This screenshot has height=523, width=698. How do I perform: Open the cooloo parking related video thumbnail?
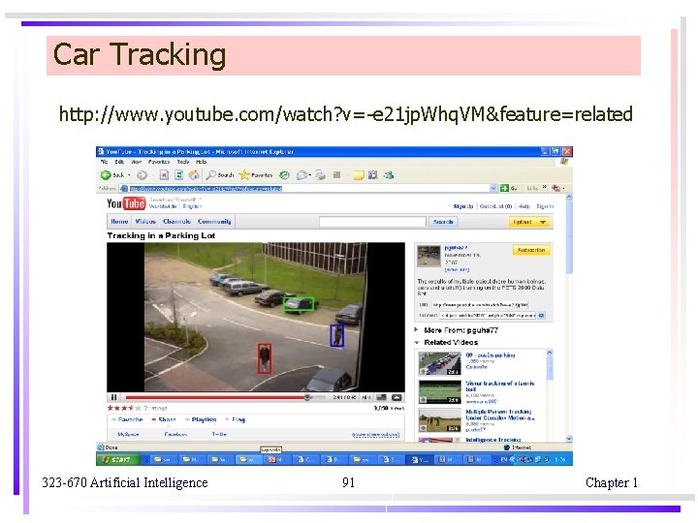(x=439, y=363)
